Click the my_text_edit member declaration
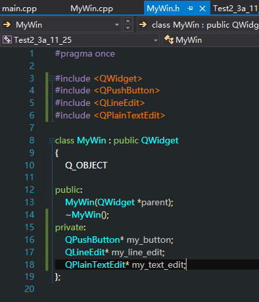Image resolution: width=259 pixels, height=302 pixels. pyautogui.click(x=126, y=265)
